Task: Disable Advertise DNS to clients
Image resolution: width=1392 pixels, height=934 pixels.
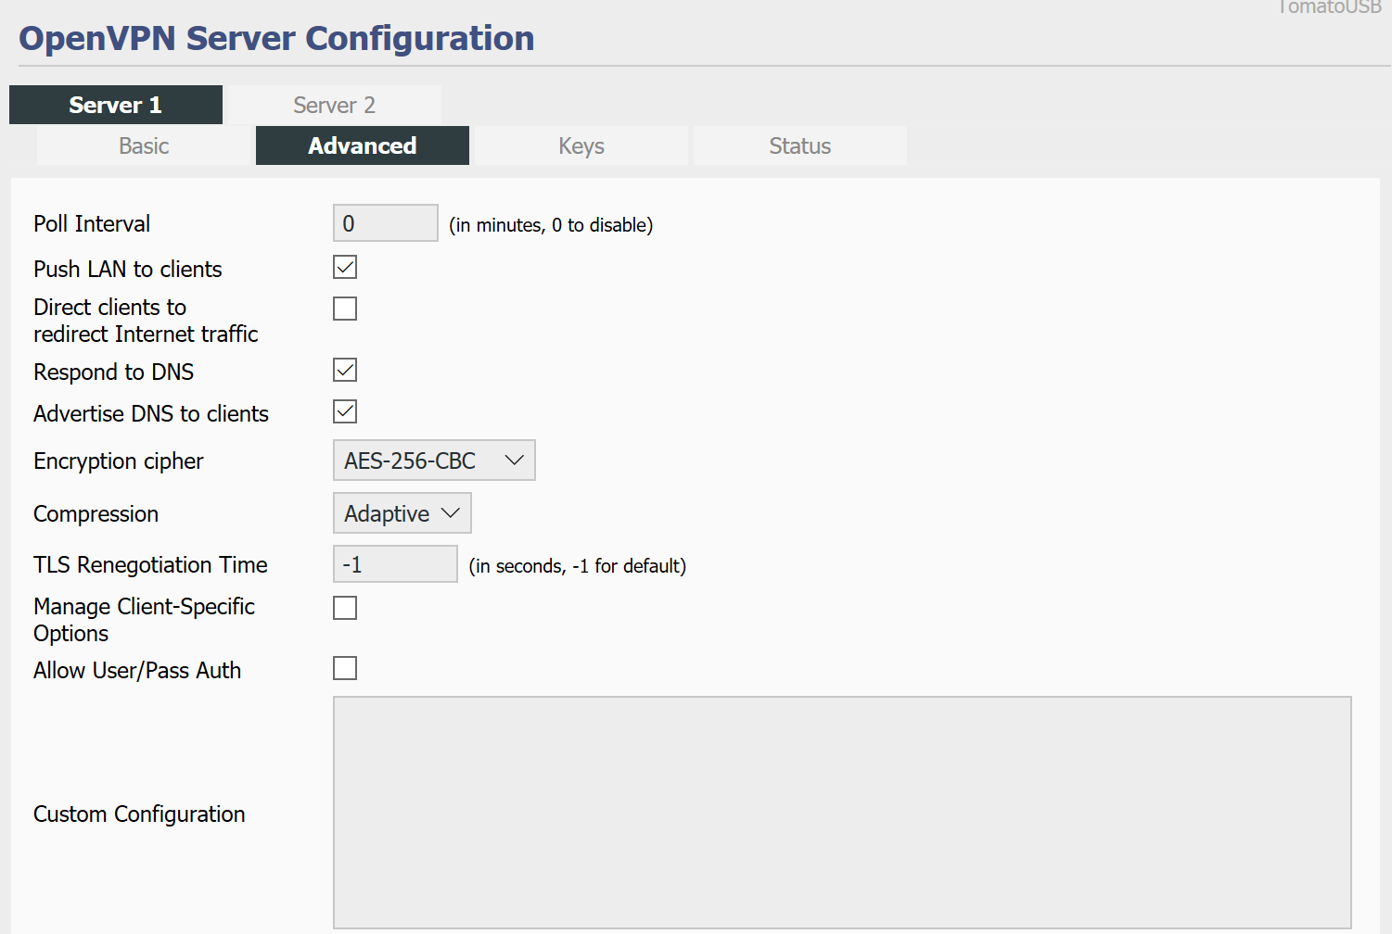Action: (344, 411)
